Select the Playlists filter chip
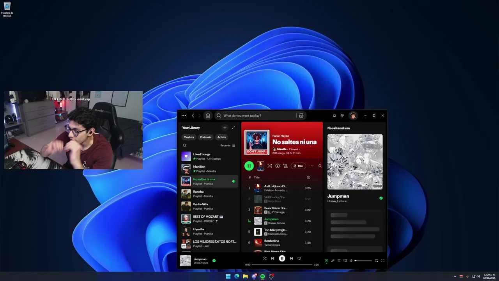The image size is (499, 281). point(189,137)
